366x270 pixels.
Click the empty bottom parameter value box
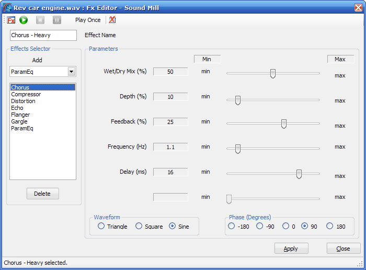click(170, 197)
